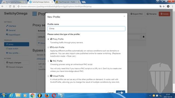
Task: Click the Switch Profile retweet icon
Action: (51, 47)
